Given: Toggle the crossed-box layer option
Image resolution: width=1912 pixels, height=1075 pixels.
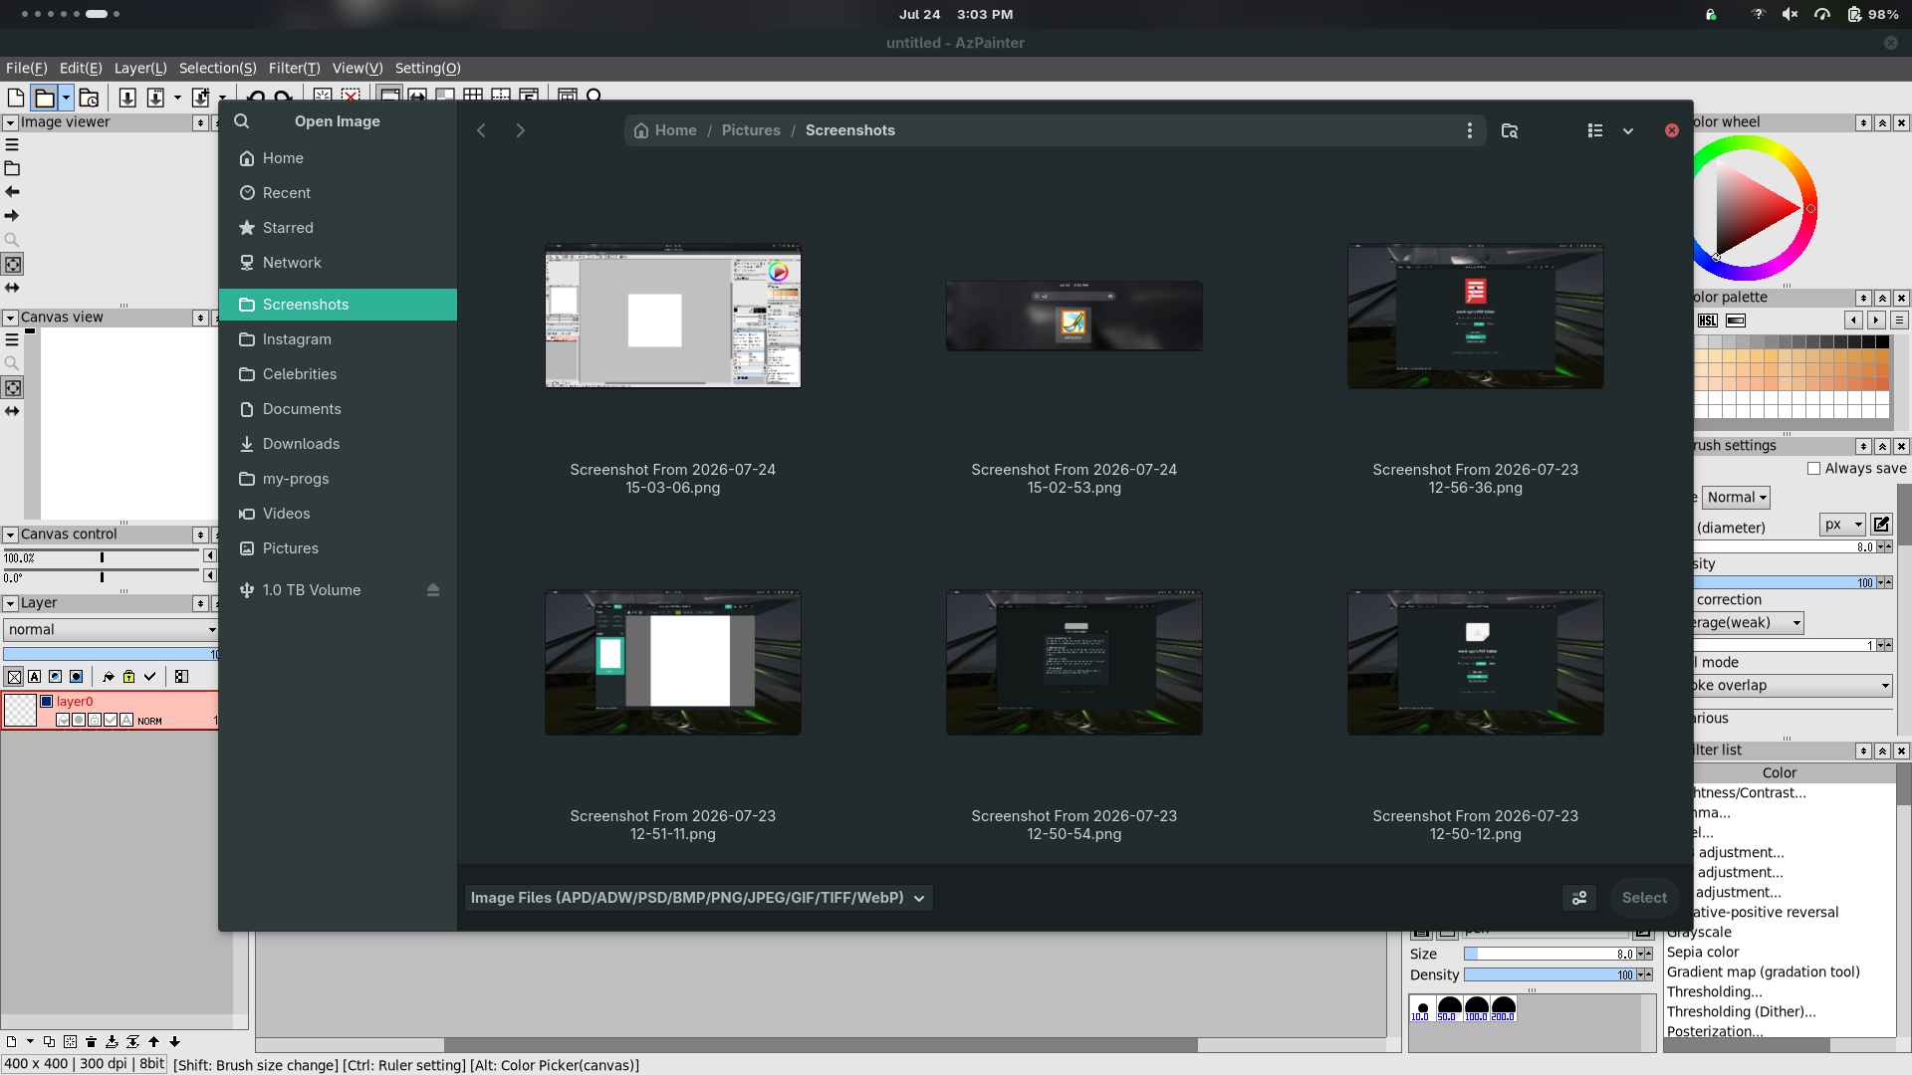Looking at the screenshot, I should [14, 677].
